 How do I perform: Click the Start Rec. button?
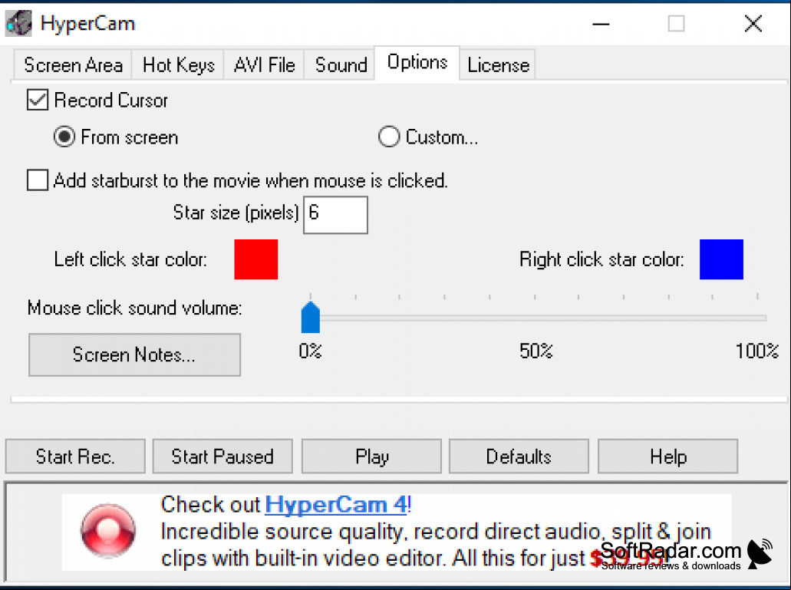click(75, 457)
